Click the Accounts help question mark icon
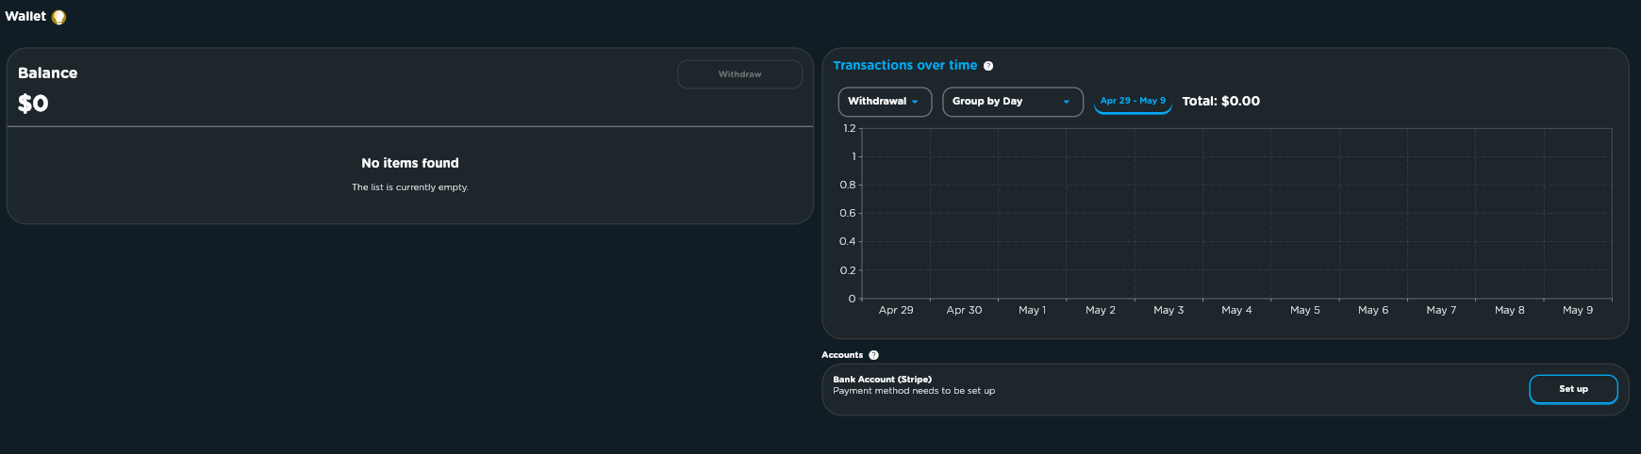This screenshot has height=454, width=1641. coord(873,355)
